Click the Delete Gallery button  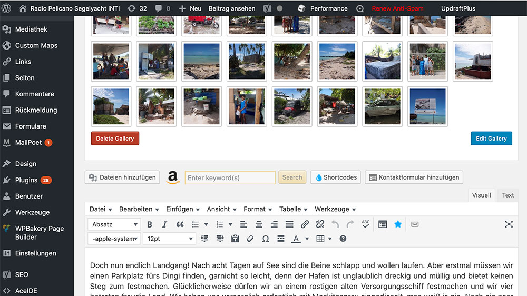click(x=115, y=139)
